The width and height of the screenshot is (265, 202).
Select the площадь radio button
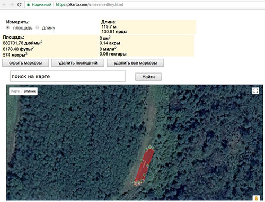8,27
